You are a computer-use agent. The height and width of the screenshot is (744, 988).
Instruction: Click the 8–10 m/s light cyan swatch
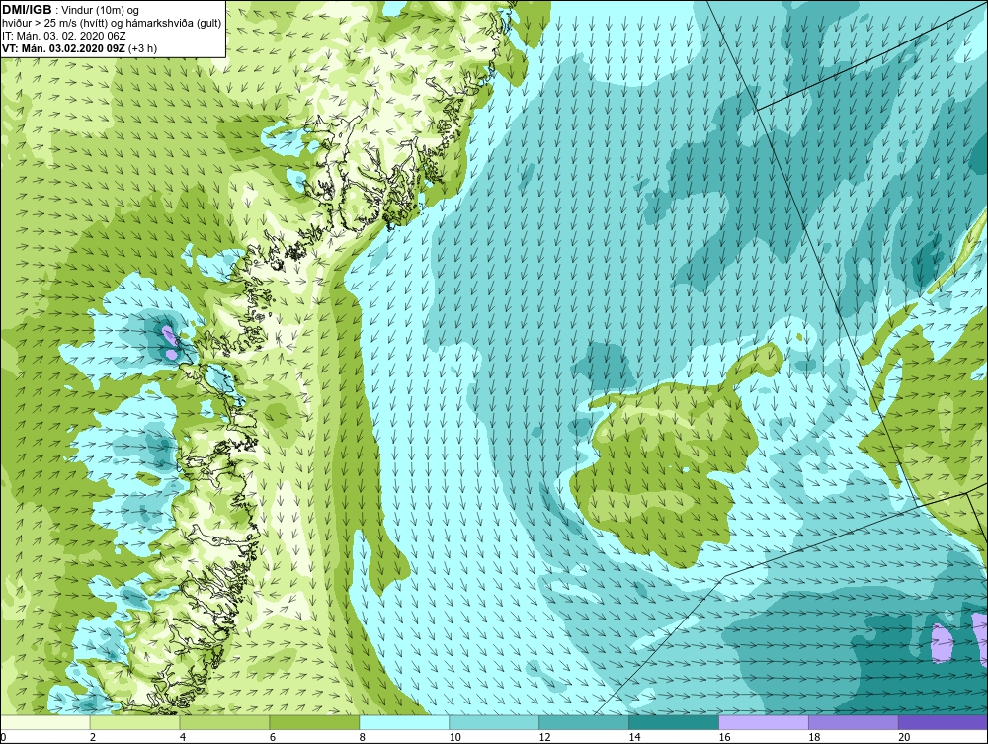point(404,722)
